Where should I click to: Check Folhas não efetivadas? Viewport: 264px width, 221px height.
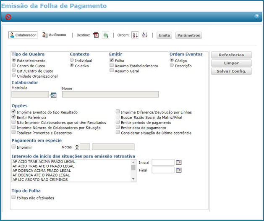click(14, 197)
